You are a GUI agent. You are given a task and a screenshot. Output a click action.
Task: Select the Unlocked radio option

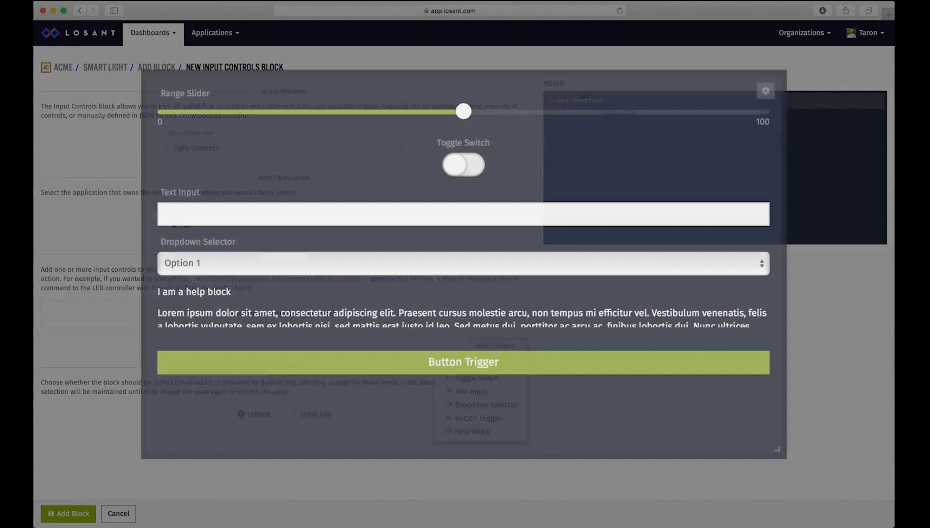312,414
